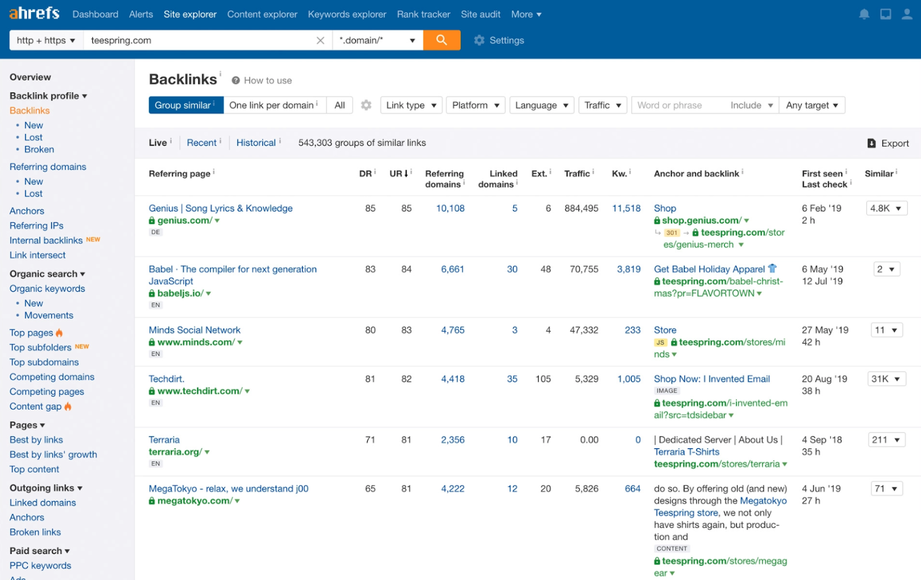Image resolution: width=921 pixels, height=580 pixels.
Task: Open the More menu in top navigation
Action: [526, 14]
